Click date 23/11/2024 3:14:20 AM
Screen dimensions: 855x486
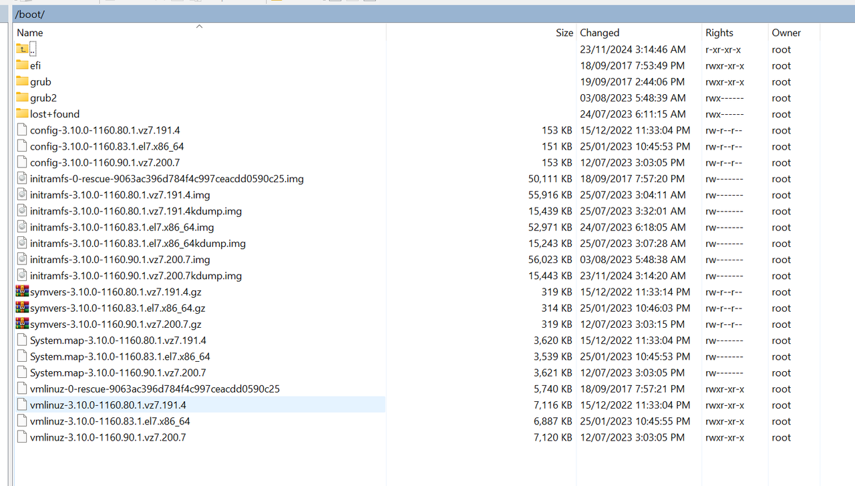pos(633,276)
